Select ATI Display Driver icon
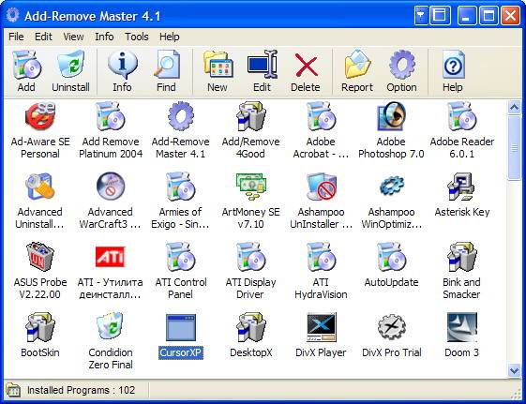This screenshot has width=526, height=404. (x=251, y=257)
